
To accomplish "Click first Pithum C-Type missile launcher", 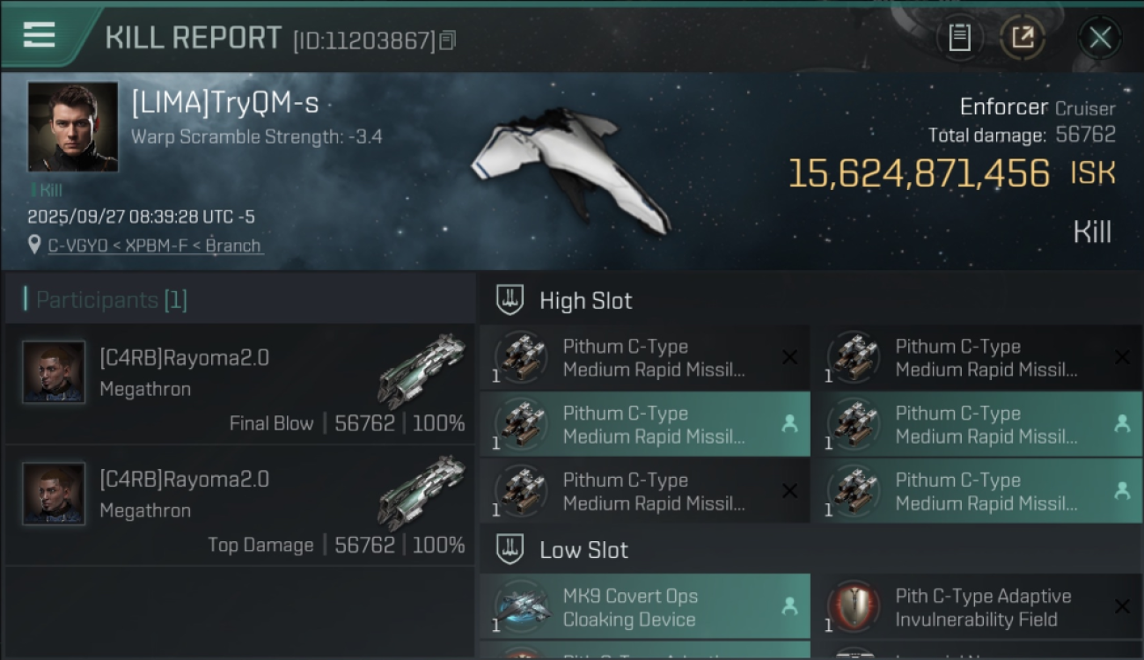I will [644, 357].
